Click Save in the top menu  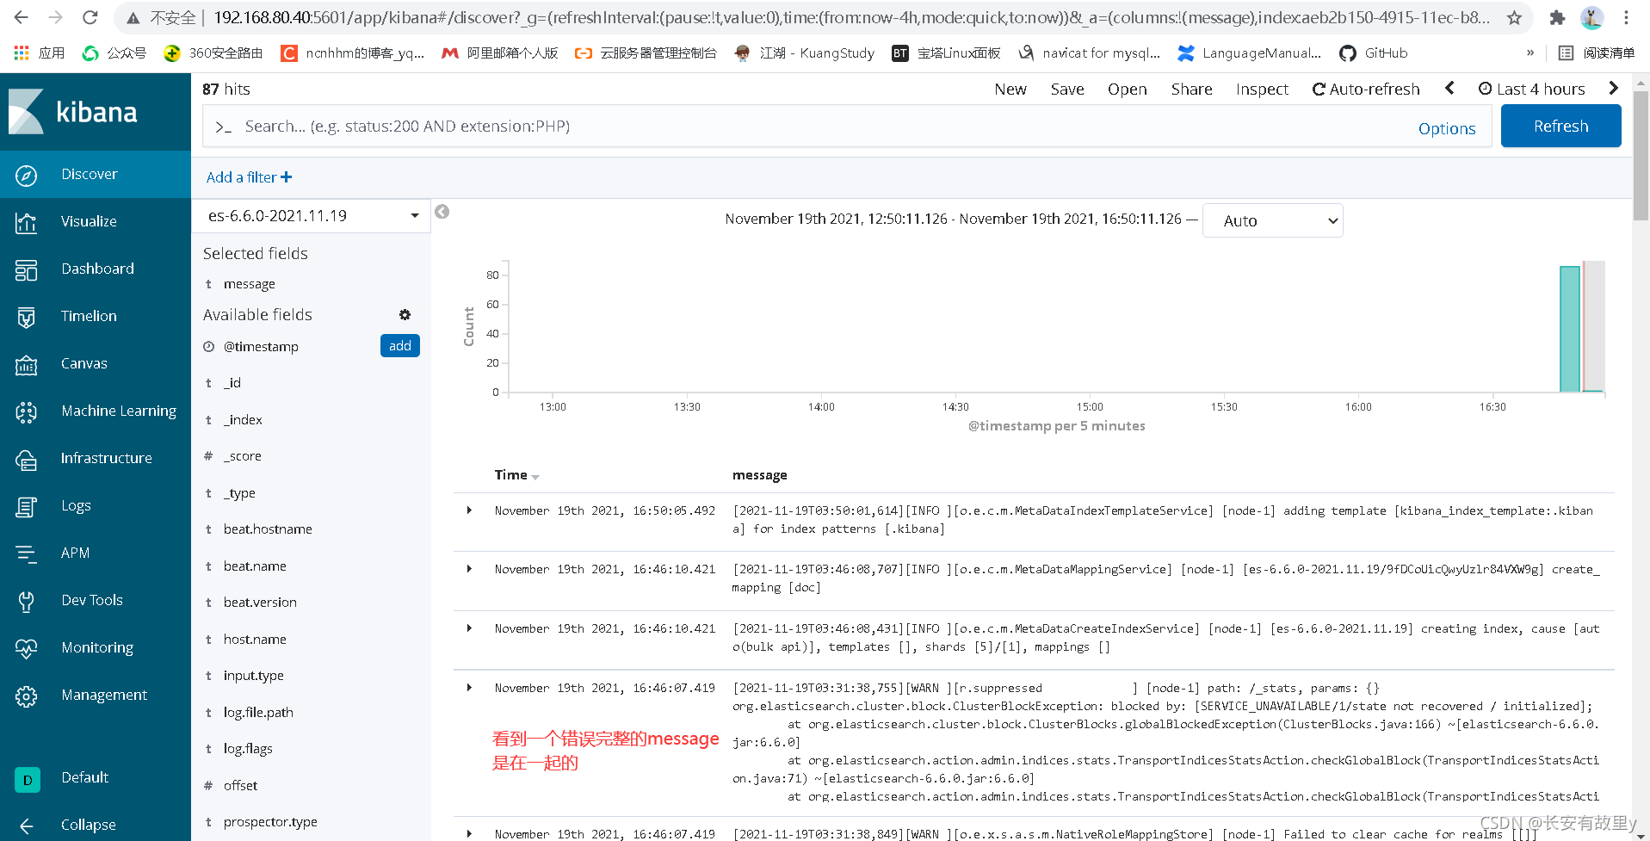pos(1067,90)
